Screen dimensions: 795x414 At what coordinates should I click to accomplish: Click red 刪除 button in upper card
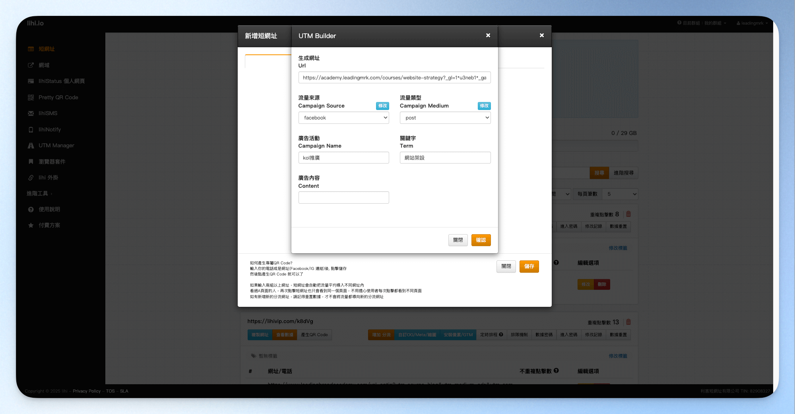(x=602, y=284)
